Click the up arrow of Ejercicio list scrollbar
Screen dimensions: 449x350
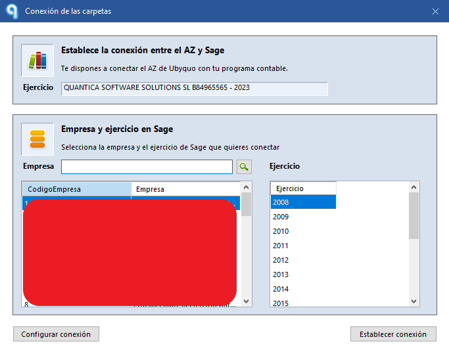pos(414,187)
